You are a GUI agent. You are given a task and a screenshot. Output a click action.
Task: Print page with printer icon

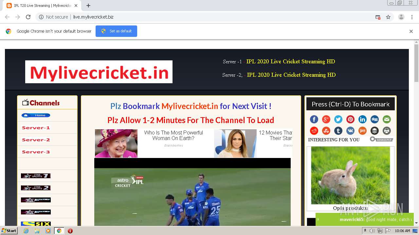coord(387,131)
